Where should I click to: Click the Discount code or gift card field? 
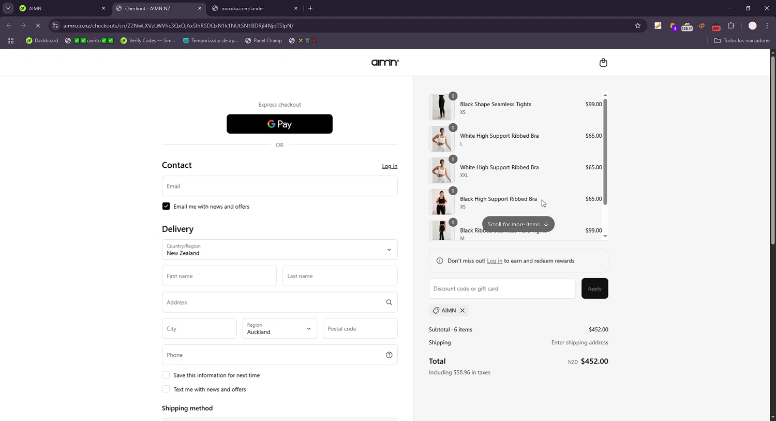point(502,288)
